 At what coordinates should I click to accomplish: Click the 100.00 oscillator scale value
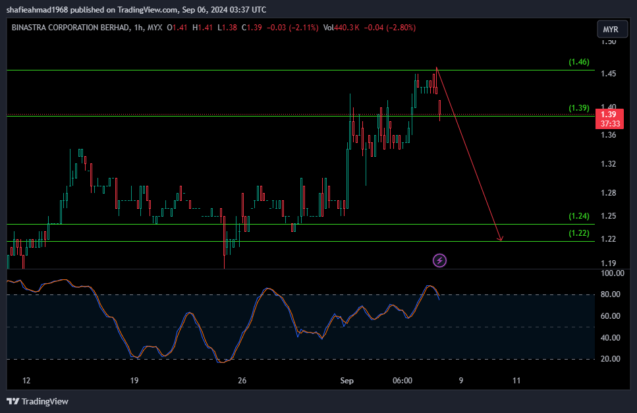(x=612, y=273)
